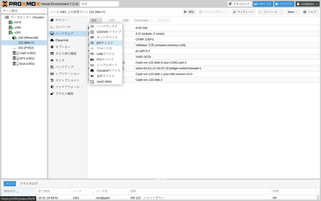Expand the h470 node in tree

[7, 23]
